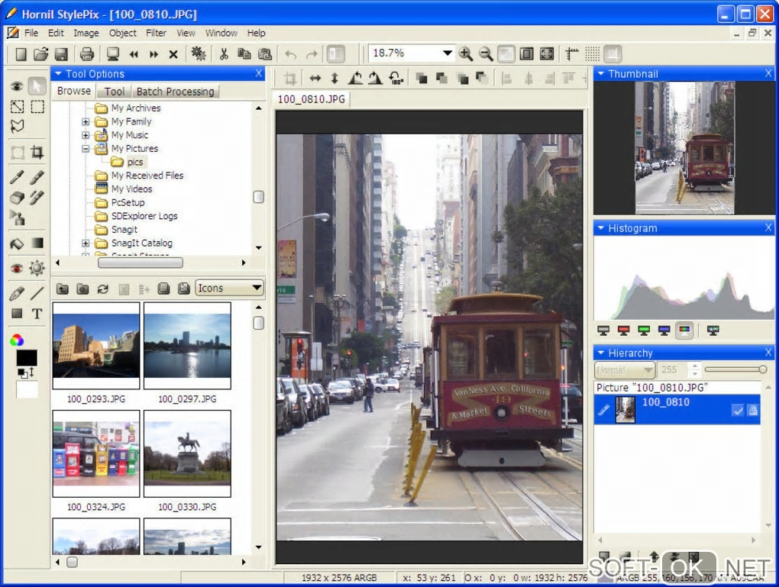
Task: Toggle lock on layer 100_0810
Action: click(x=753, y=410)
